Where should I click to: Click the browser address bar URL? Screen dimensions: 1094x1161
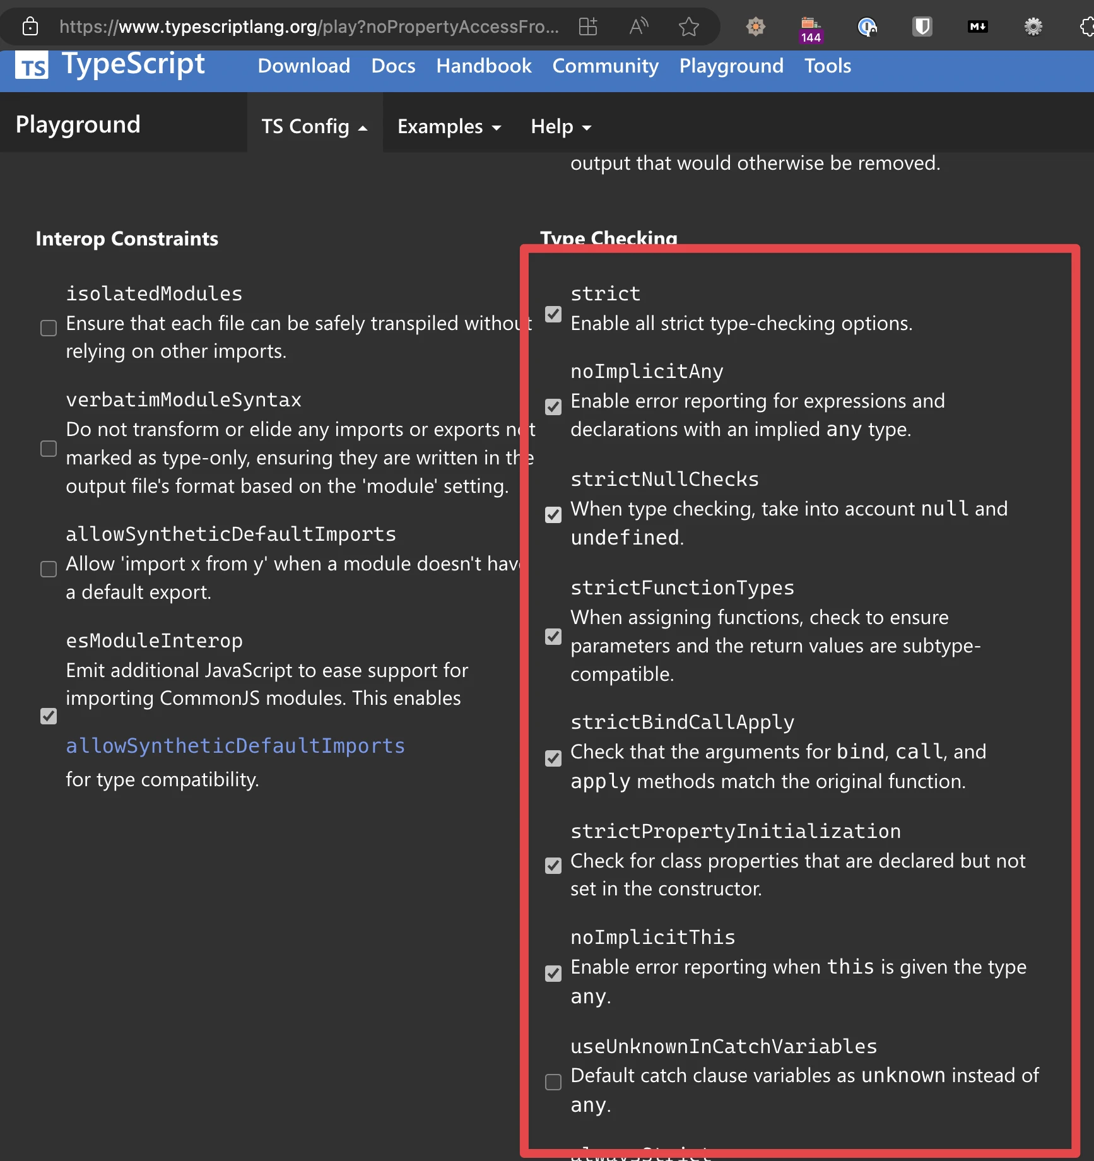point(309,27)
